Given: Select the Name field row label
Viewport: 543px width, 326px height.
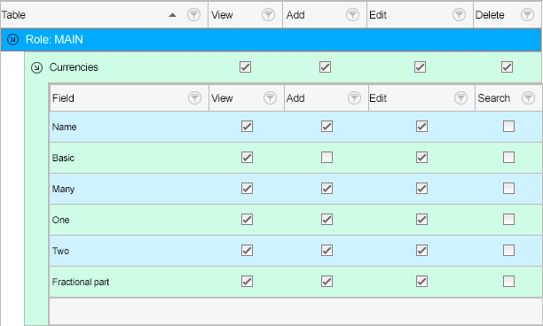Looking at the screenshot, I should tap(65, 127).
